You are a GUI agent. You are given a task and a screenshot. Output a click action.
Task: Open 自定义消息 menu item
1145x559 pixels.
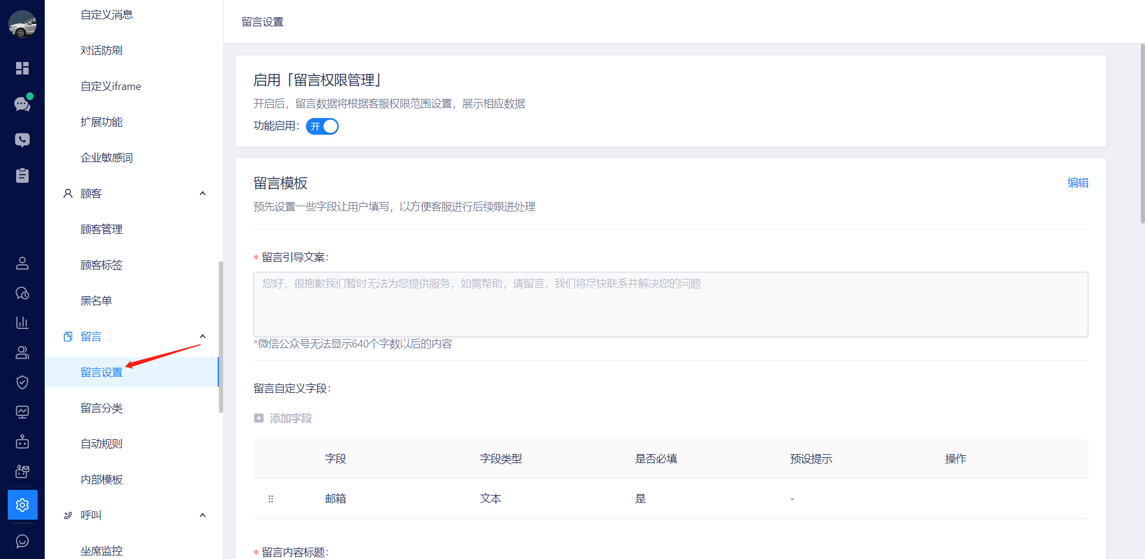[x=107, y=15]
